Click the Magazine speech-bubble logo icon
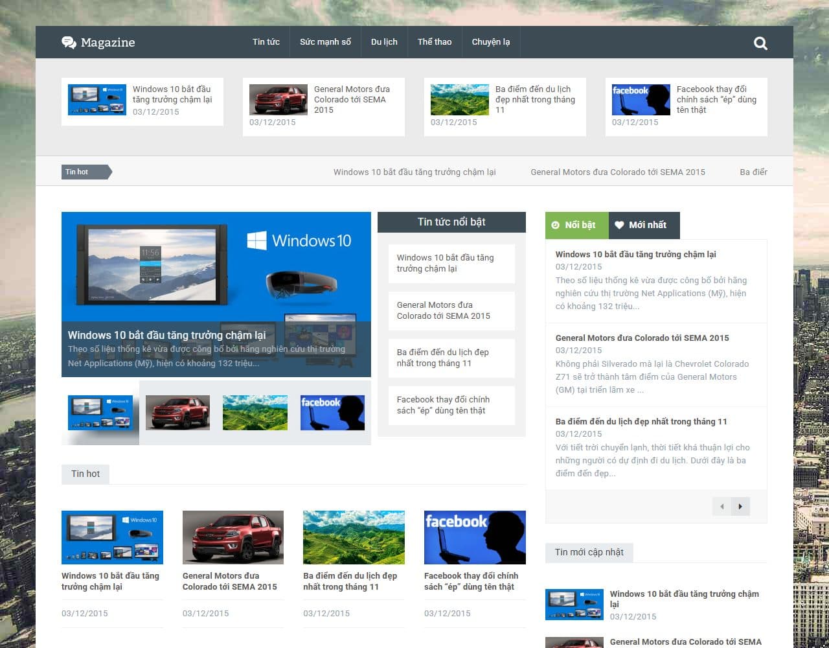 (x=69, y=43)
